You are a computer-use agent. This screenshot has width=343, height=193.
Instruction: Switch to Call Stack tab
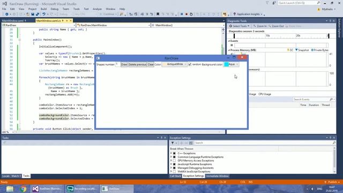pyautogui.click(x=175, y=176)
